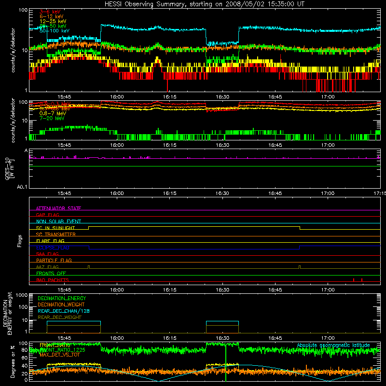Click the 40 tick on Degrees axis
This screenshot has width=386, height=386.
pyautogui.click(x=25, y=366)
